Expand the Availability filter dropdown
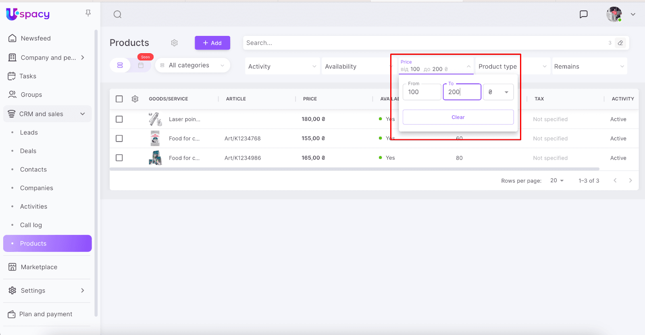Screen dimensions: 645x335 click(x=357, y=67)
